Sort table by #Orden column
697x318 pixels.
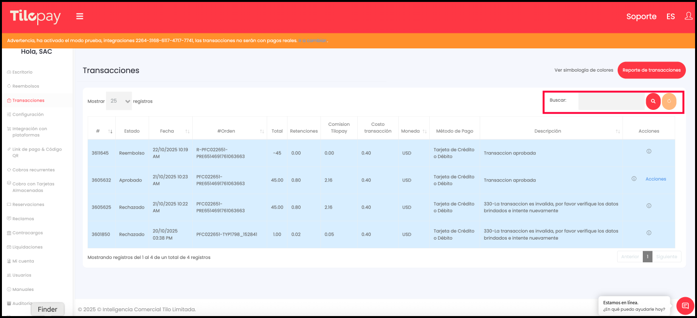click(261, 131)
